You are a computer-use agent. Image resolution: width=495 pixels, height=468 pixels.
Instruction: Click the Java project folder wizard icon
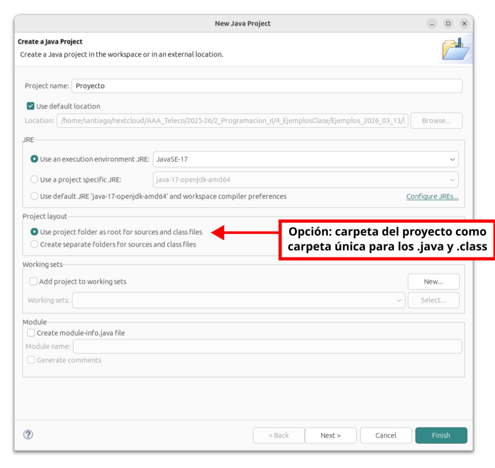[x=455, y=49]
